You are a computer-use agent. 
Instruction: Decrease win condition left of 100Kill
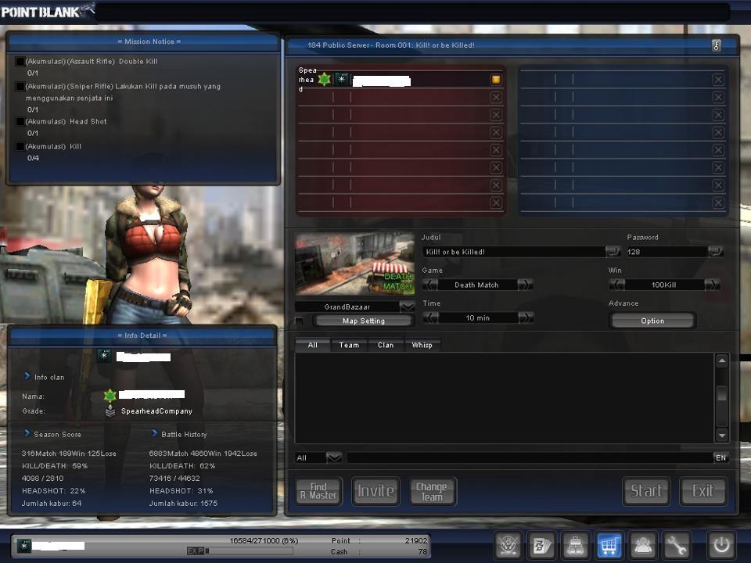pos(617,285)
